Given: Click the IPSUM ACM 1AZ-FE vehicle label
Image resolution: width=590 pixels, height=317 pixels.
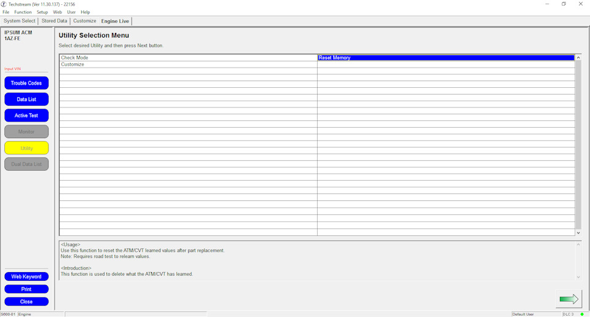Looking at the screenshot, I should click(x=18, y=36).
